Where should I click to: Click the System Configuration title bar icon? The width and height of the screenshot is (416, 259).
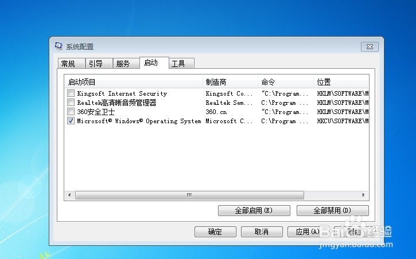click(x=59, y=46)
